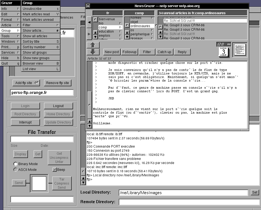The image size is (261, 210).
Task: Click the Logout button
Action: 58,106
